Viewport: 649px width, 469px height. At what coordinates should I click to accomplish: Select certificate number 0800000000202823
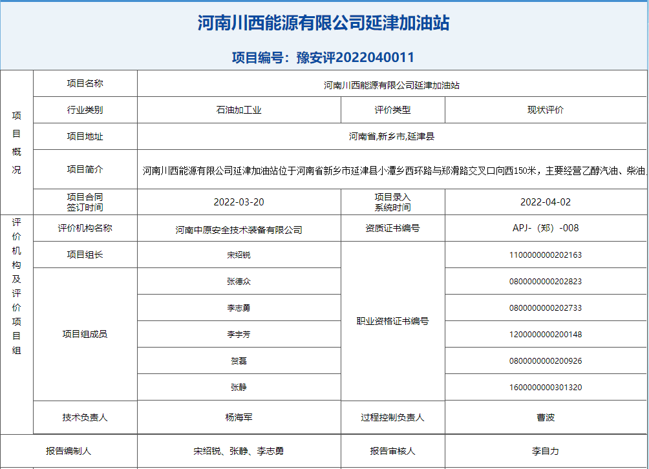545,282
